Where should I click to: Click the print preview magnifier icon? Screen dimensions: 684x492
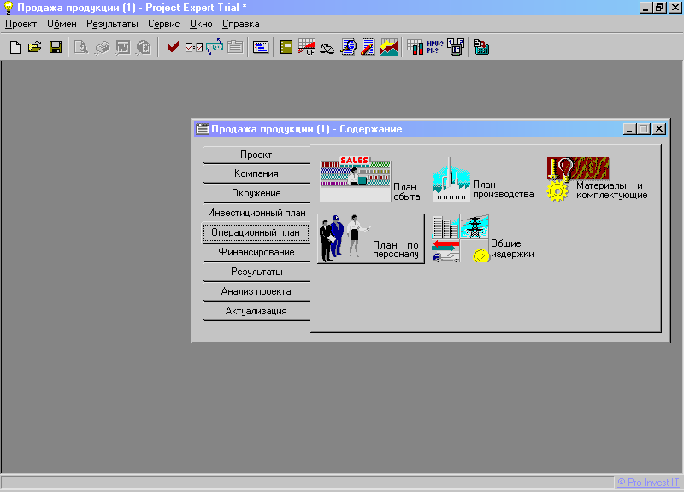point(81,47)
